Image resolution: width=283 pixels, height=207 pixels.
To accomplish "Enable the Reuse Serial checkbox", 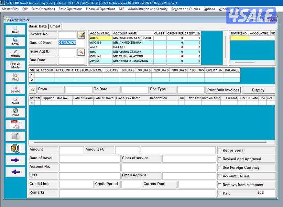I will click(219, 150).
